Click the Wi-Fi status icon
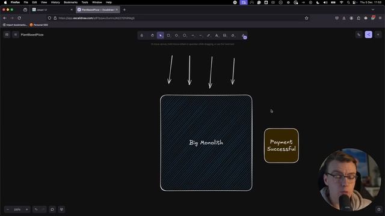Image resolution: width=385 pixels, height=216 pixels. [341, 2]
